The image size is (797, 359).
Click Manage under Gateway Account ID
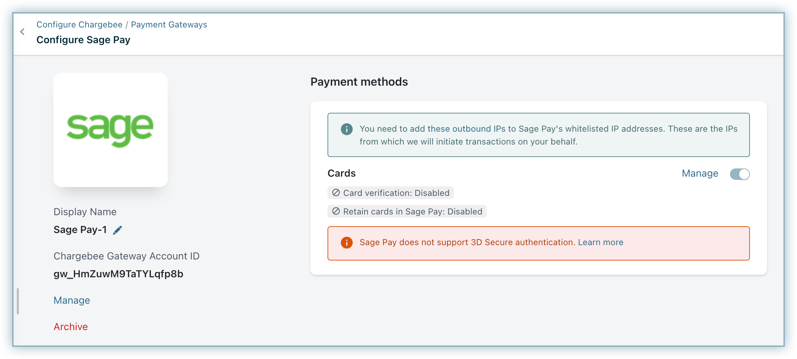[72, 300]
